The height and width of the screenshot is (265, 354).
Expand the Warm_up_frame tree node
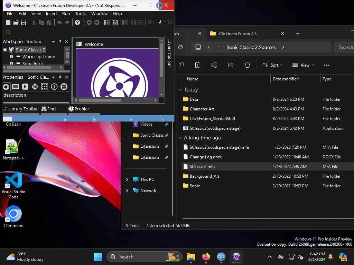click(x=11, y=57)
